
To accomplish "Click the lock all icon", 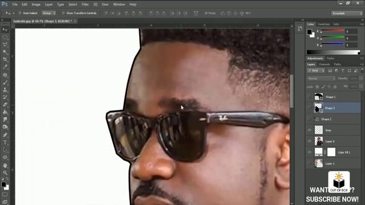I will pos(335,87).
